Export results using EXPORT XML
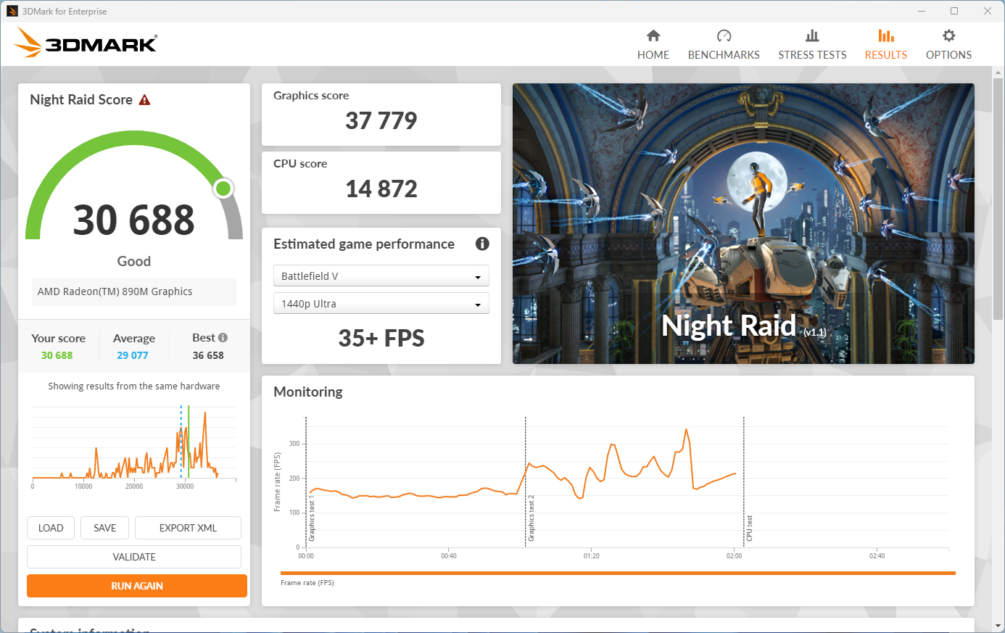Image resolution: width=1005 pixels, height=633 pixels. pos(188,528)
